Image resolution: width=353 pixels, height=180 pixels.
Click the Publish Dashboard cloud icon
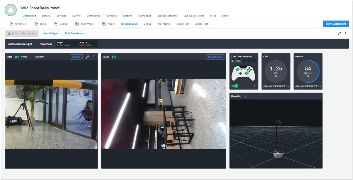coord(9,33)
